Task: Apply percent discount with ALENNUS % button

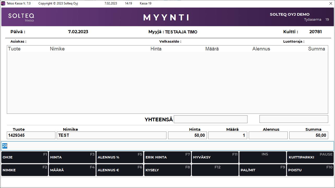Action: click(120, 157)
